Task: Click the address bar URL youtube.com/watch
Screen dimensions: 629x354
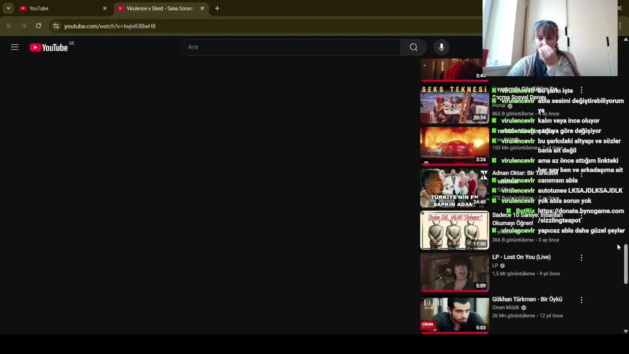Action: 110,26
